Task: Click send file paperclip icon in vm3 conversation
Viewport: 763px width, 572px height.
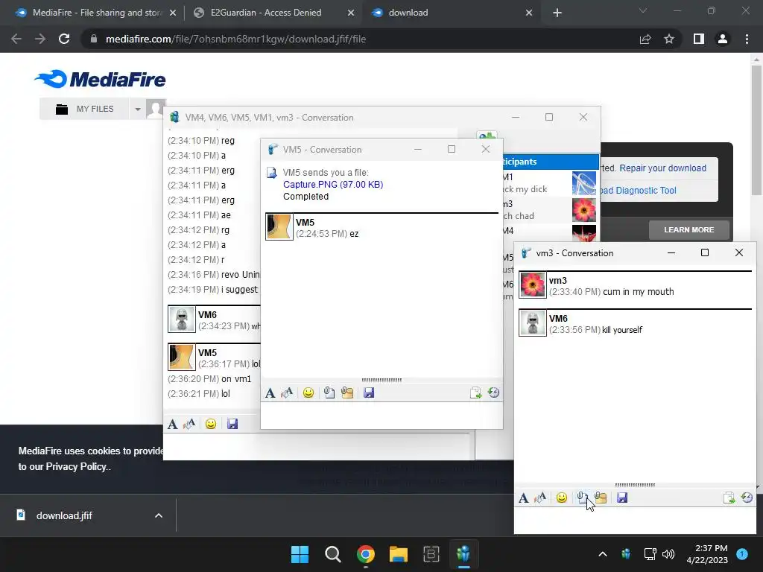Action: pos(582,498)
